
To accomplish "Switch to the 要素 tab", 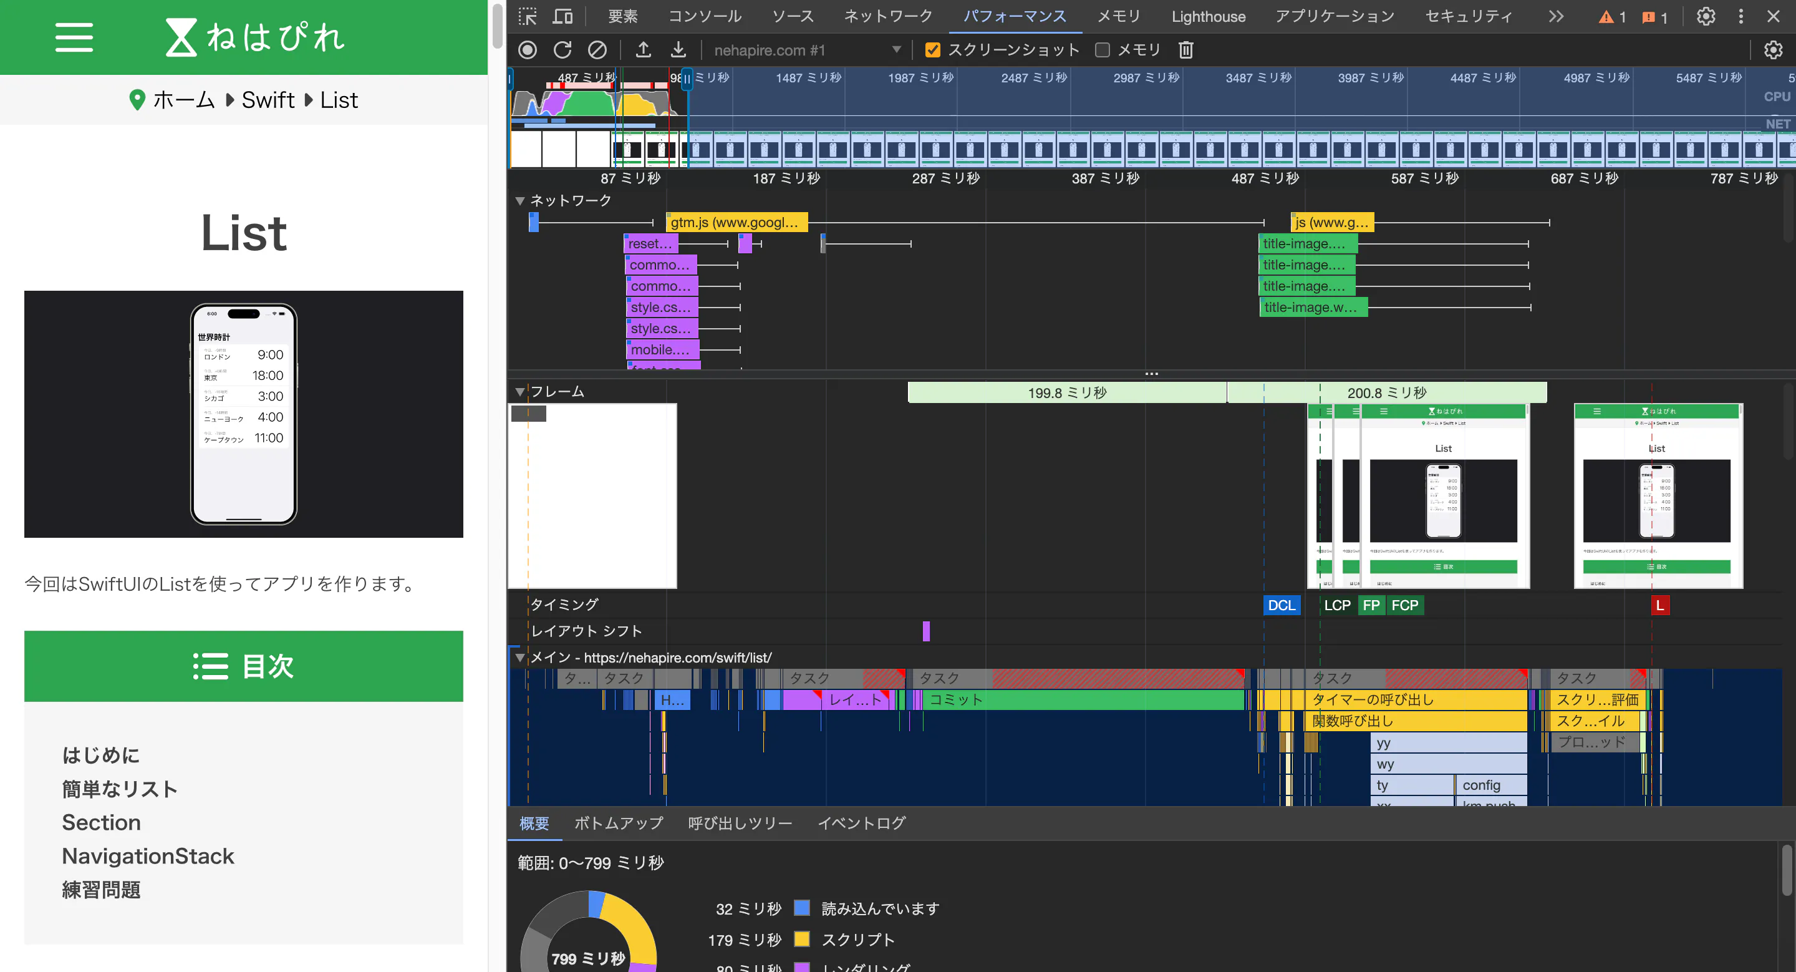I will [x=622, y=16].
